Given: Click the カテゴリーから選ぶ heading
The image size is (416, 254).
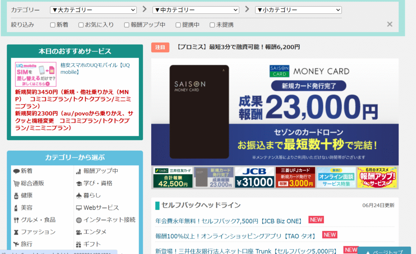Looking at the screenshot, I should [x=75, y=158].
